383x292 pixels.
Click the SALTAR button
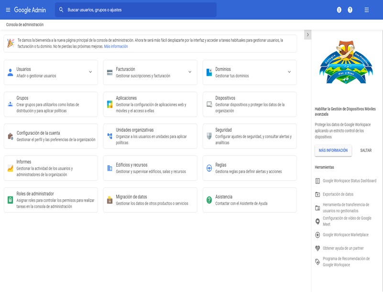[x=366, y=150]
